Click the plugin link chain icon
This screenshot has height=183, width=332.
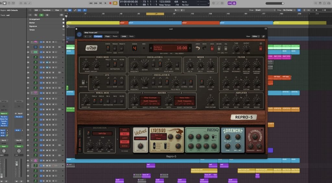[x=264, y=36]
